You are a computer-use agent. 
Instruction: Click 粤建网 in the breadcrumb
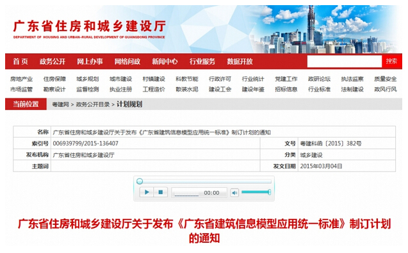[x=60, y=104]
